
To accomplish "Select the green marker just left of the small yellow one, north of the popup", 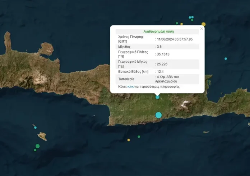I will pos(177,23).
